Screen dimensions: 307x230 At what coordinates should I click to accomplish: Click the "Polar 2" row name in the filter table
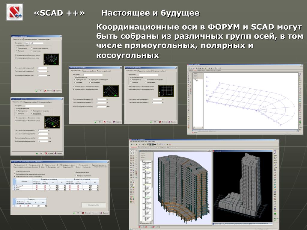18,190
